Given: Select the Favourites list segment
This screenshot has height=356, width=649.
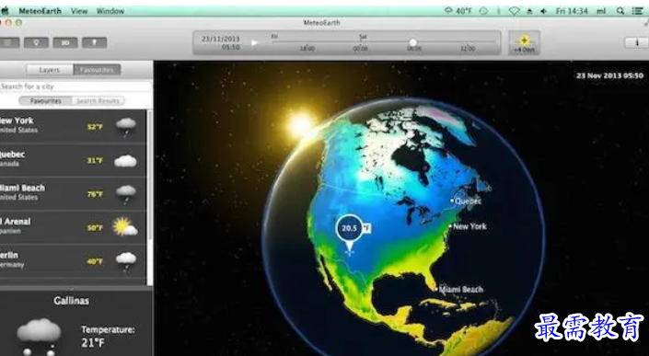Looking at the screenshot, I should [45, 101].
